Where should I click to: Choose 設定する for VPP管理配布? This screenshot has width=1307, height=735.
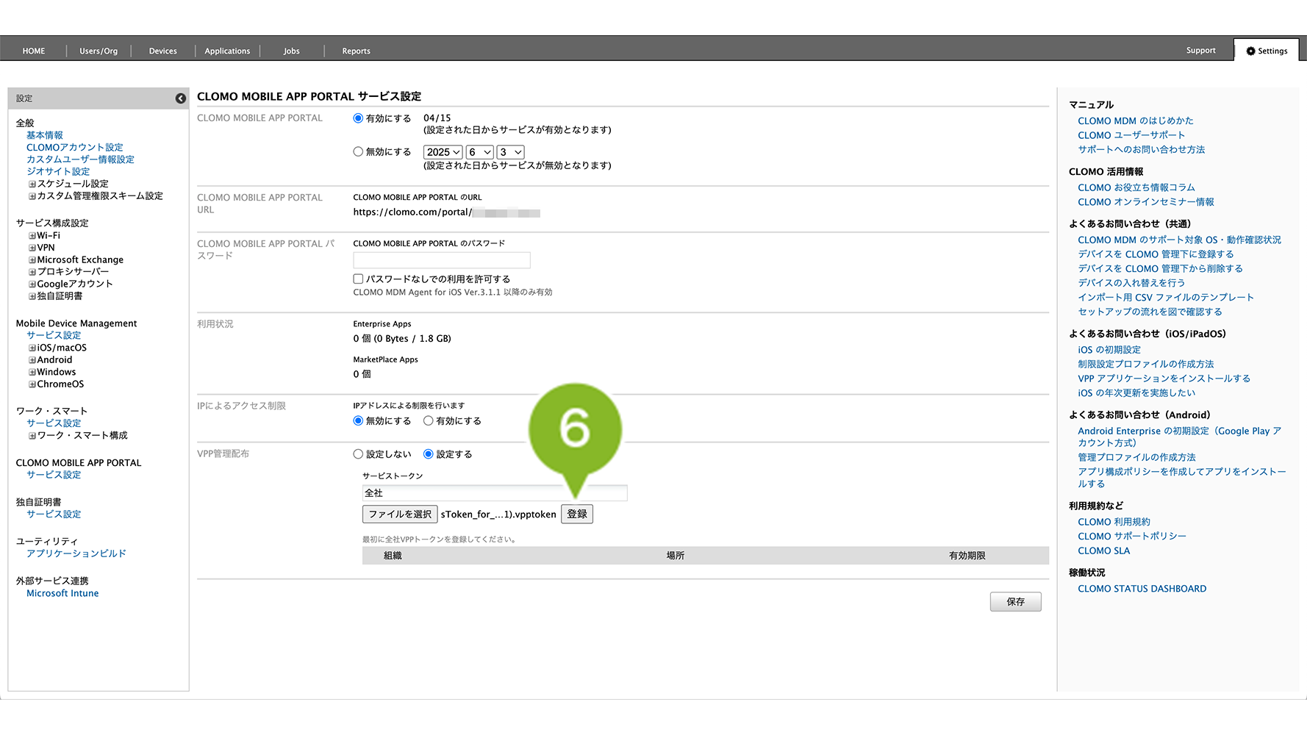click(428, 454)
